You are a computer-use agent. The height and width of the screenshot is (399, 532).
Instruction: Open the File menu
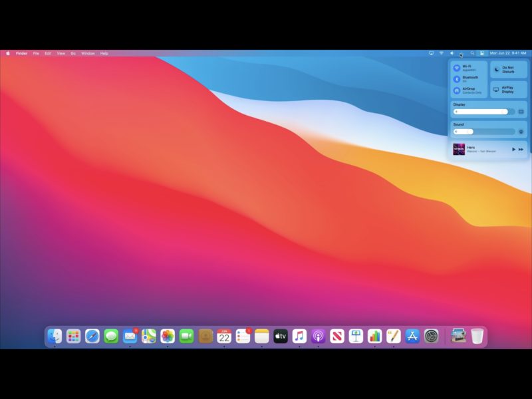(x=36, y=53)
